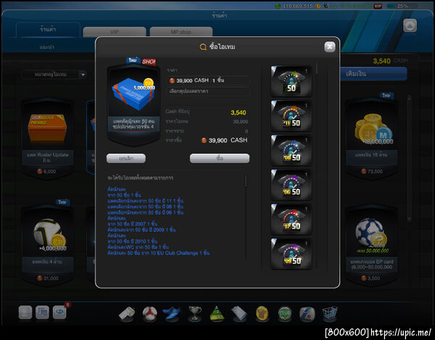
Task: Click the gold jersey coin icon
Action: pyautogui.click(x=262, y=314)
